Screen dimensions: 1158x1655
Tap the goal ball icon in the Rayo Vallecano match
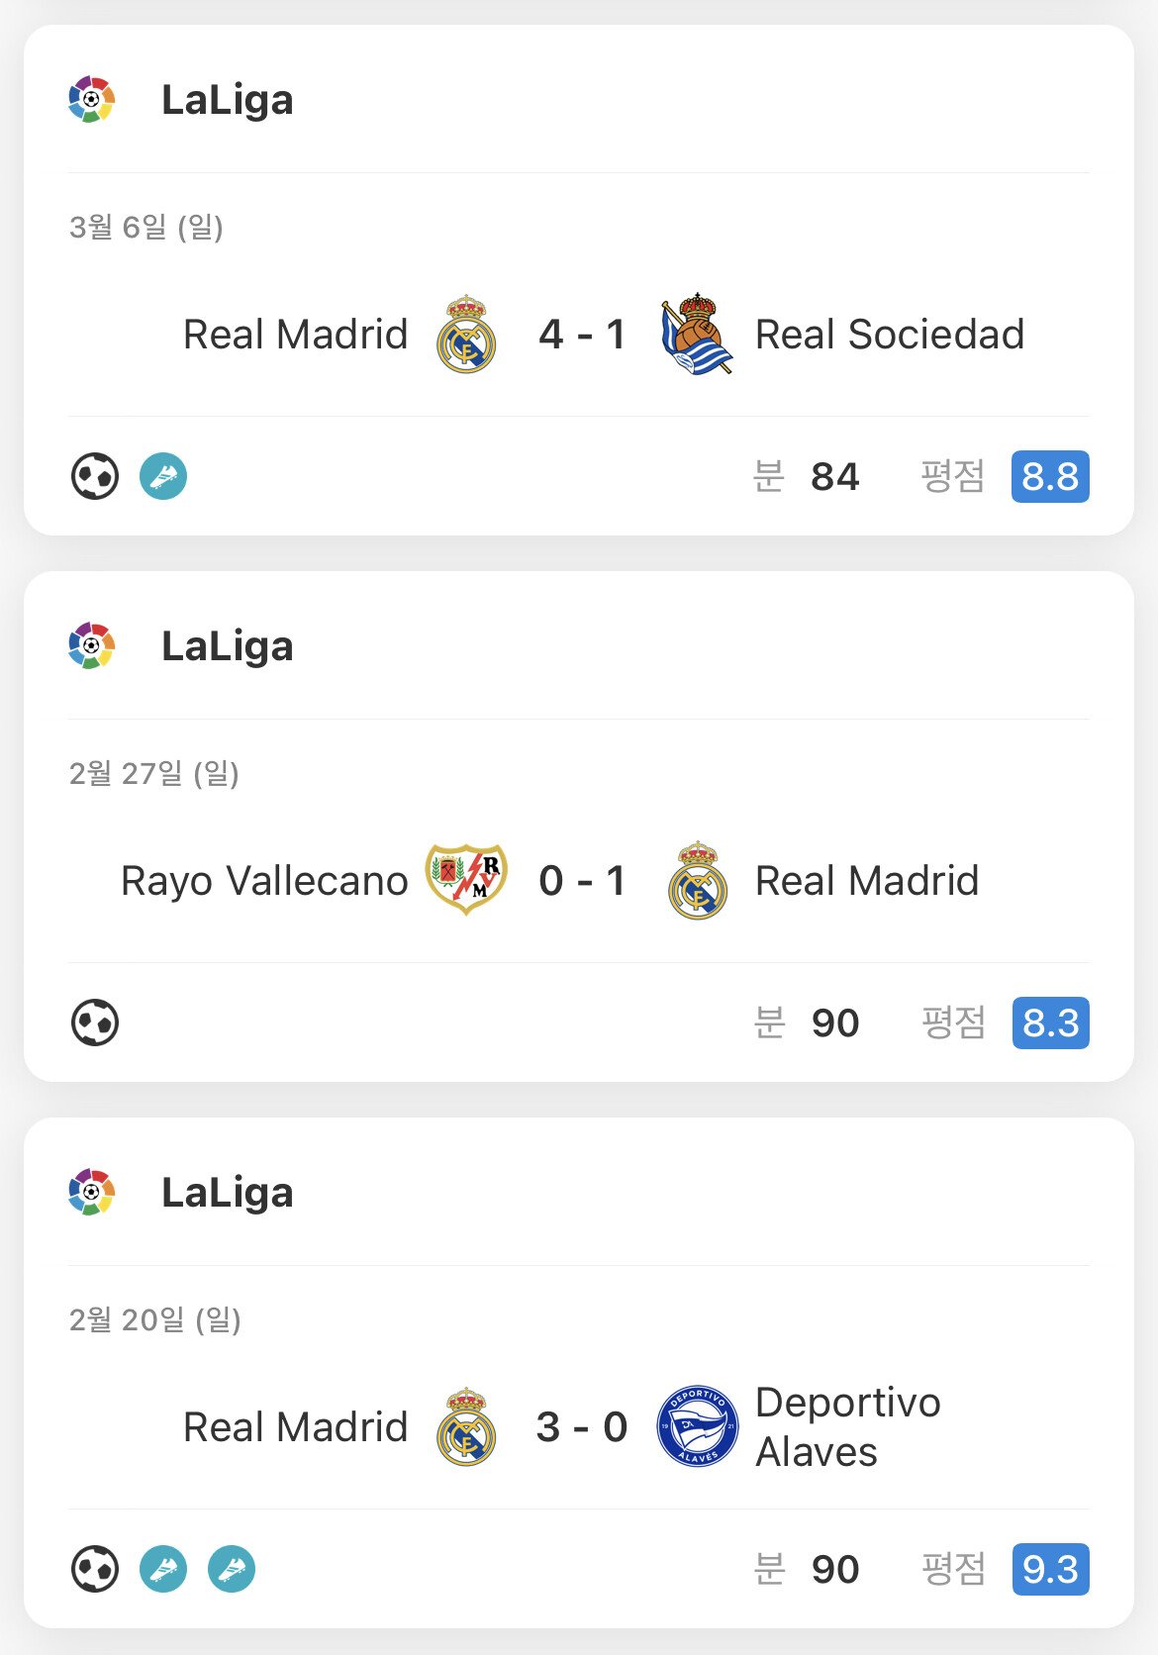95,1022
